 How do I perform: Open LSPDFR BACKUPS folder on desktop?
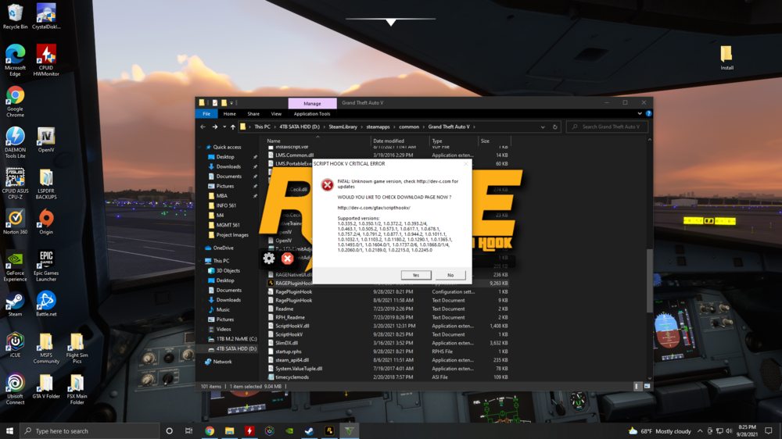point(46,184)
